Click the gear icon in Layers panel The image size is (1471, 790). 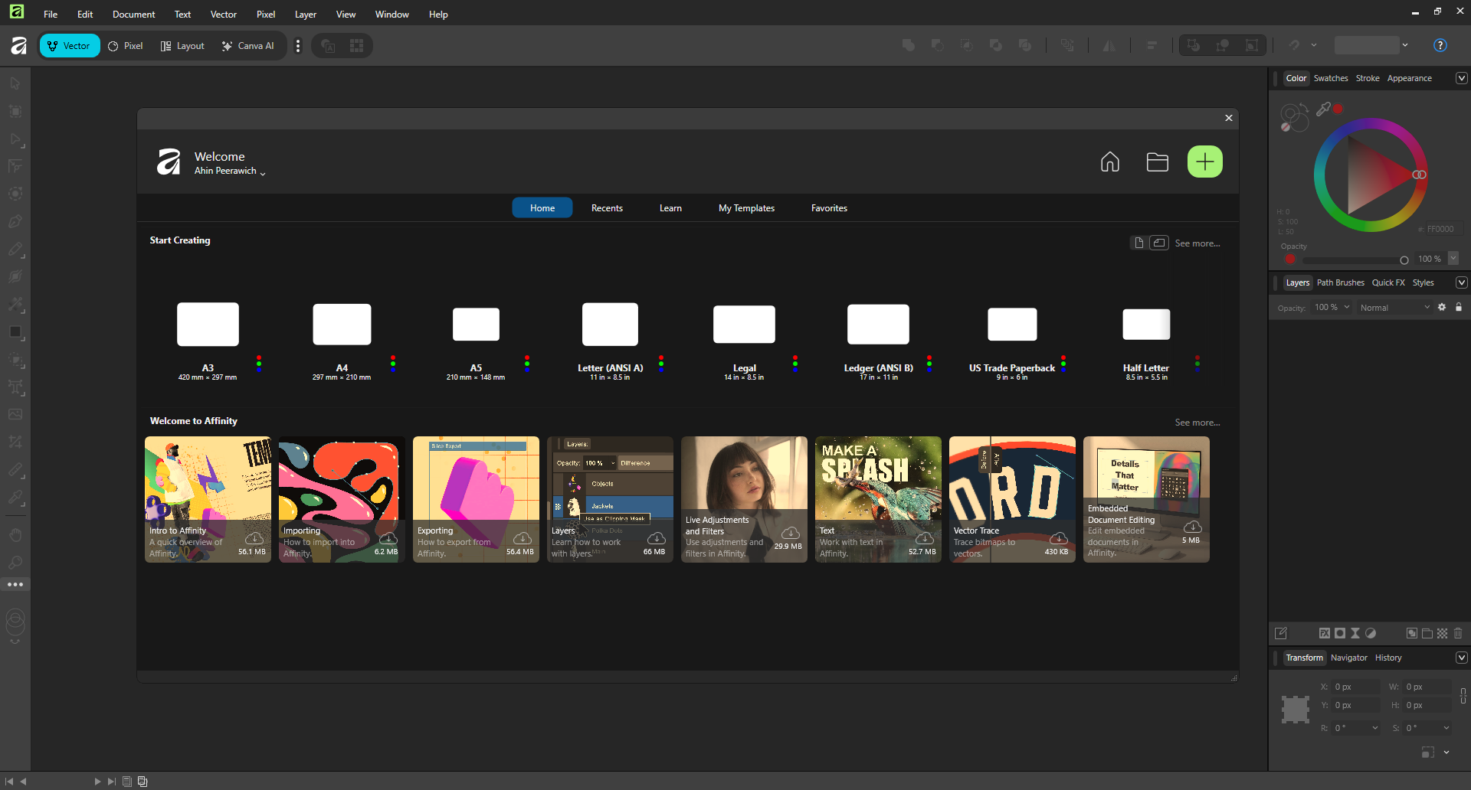pos(1442,307)
